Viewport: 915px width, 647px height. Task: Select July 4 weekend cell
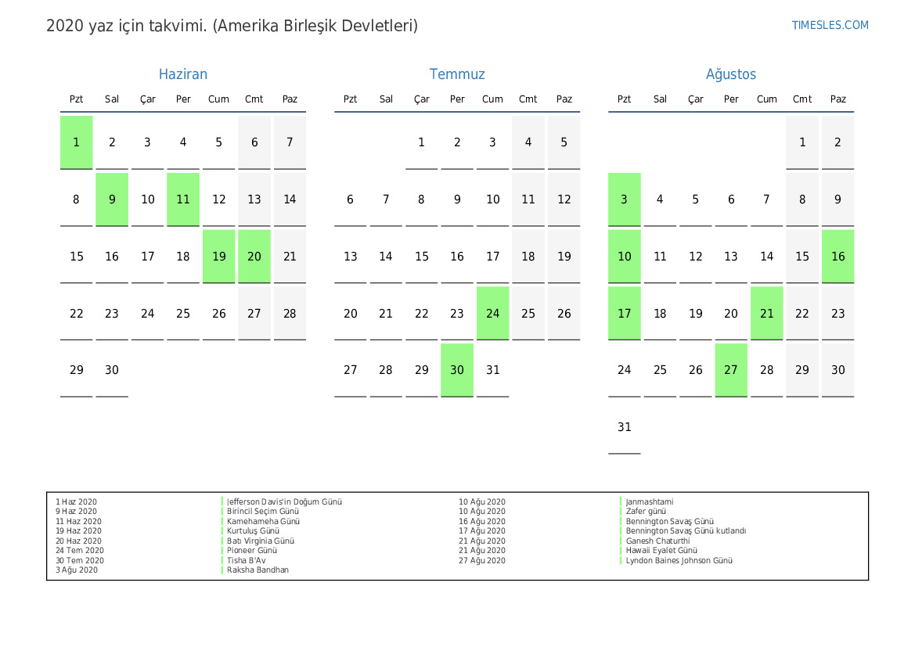point(528,142)
